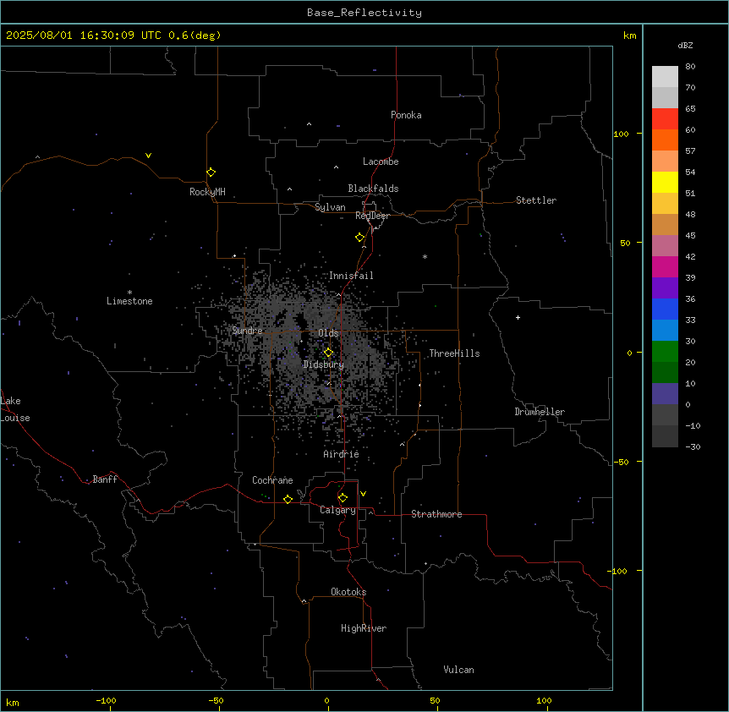Select the Banff map label

coord(105,479)
